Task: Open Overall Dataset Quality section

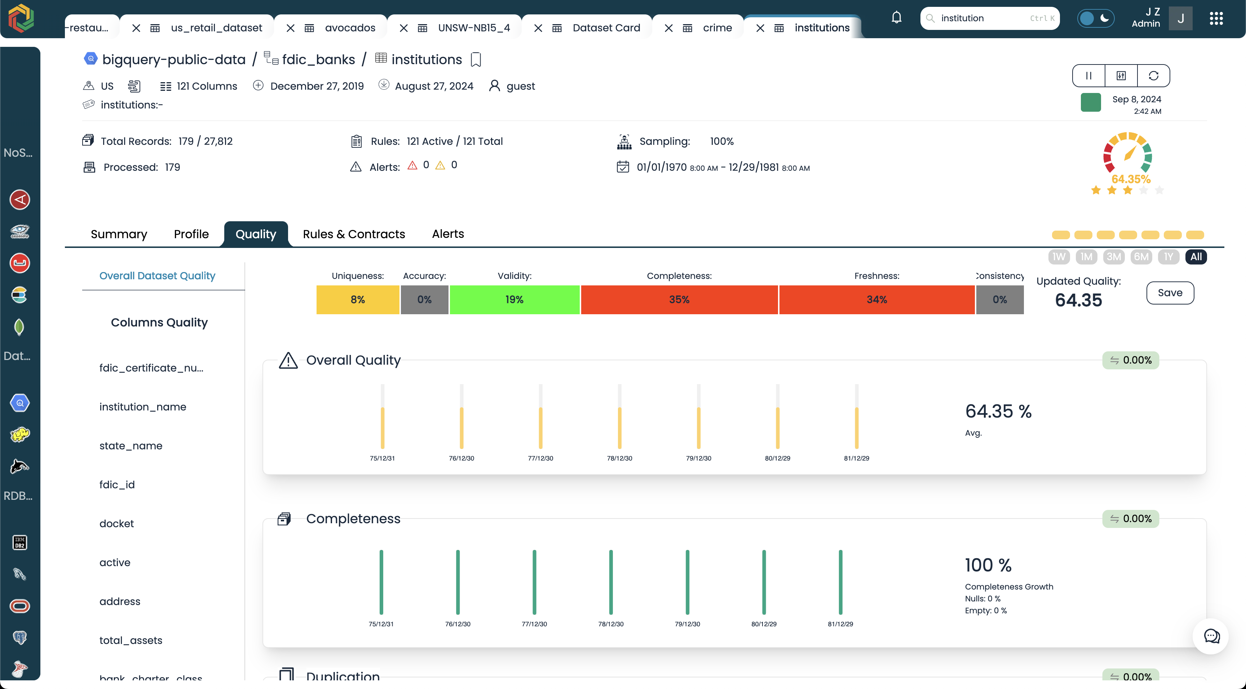Action: click(x=157, y=276)
